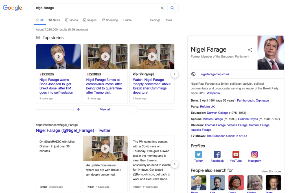Screen dimensions: 289x193
Task: Open Nigel Farage's Facebook profile icon
Action: tap(217, 155)
